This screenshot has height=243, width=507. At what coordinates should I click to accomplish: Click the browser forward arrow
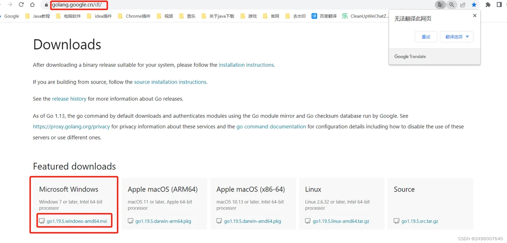pyautogui.click(x=10, y=5)
